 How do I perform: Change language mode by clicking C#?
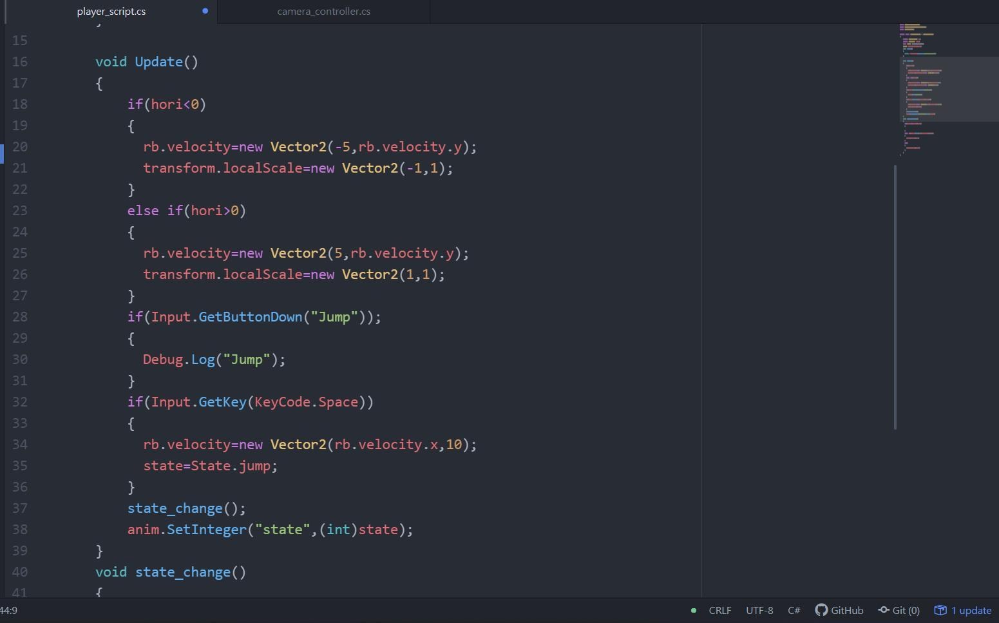(x=794, y=610)
